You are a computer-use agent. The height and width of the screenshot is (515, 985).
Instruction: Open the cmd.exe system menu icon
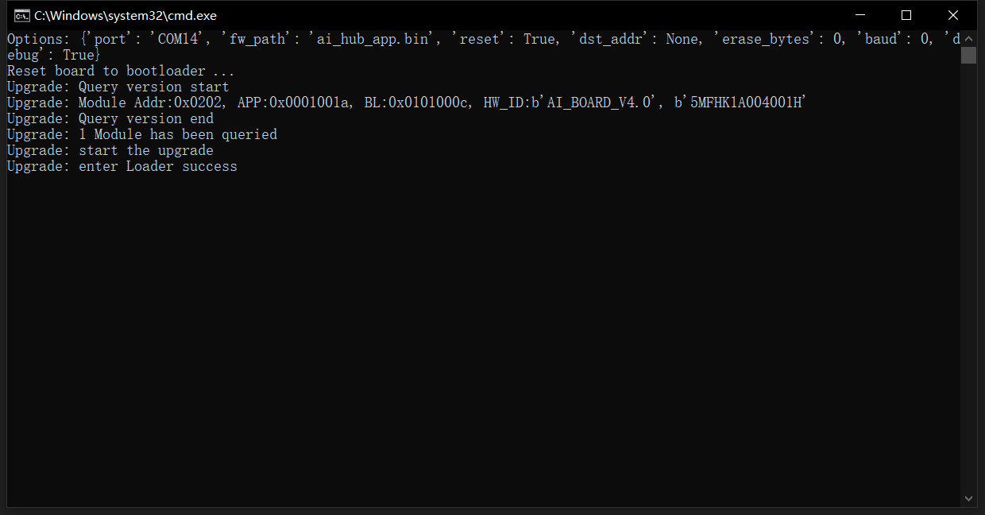click(21, 15)
